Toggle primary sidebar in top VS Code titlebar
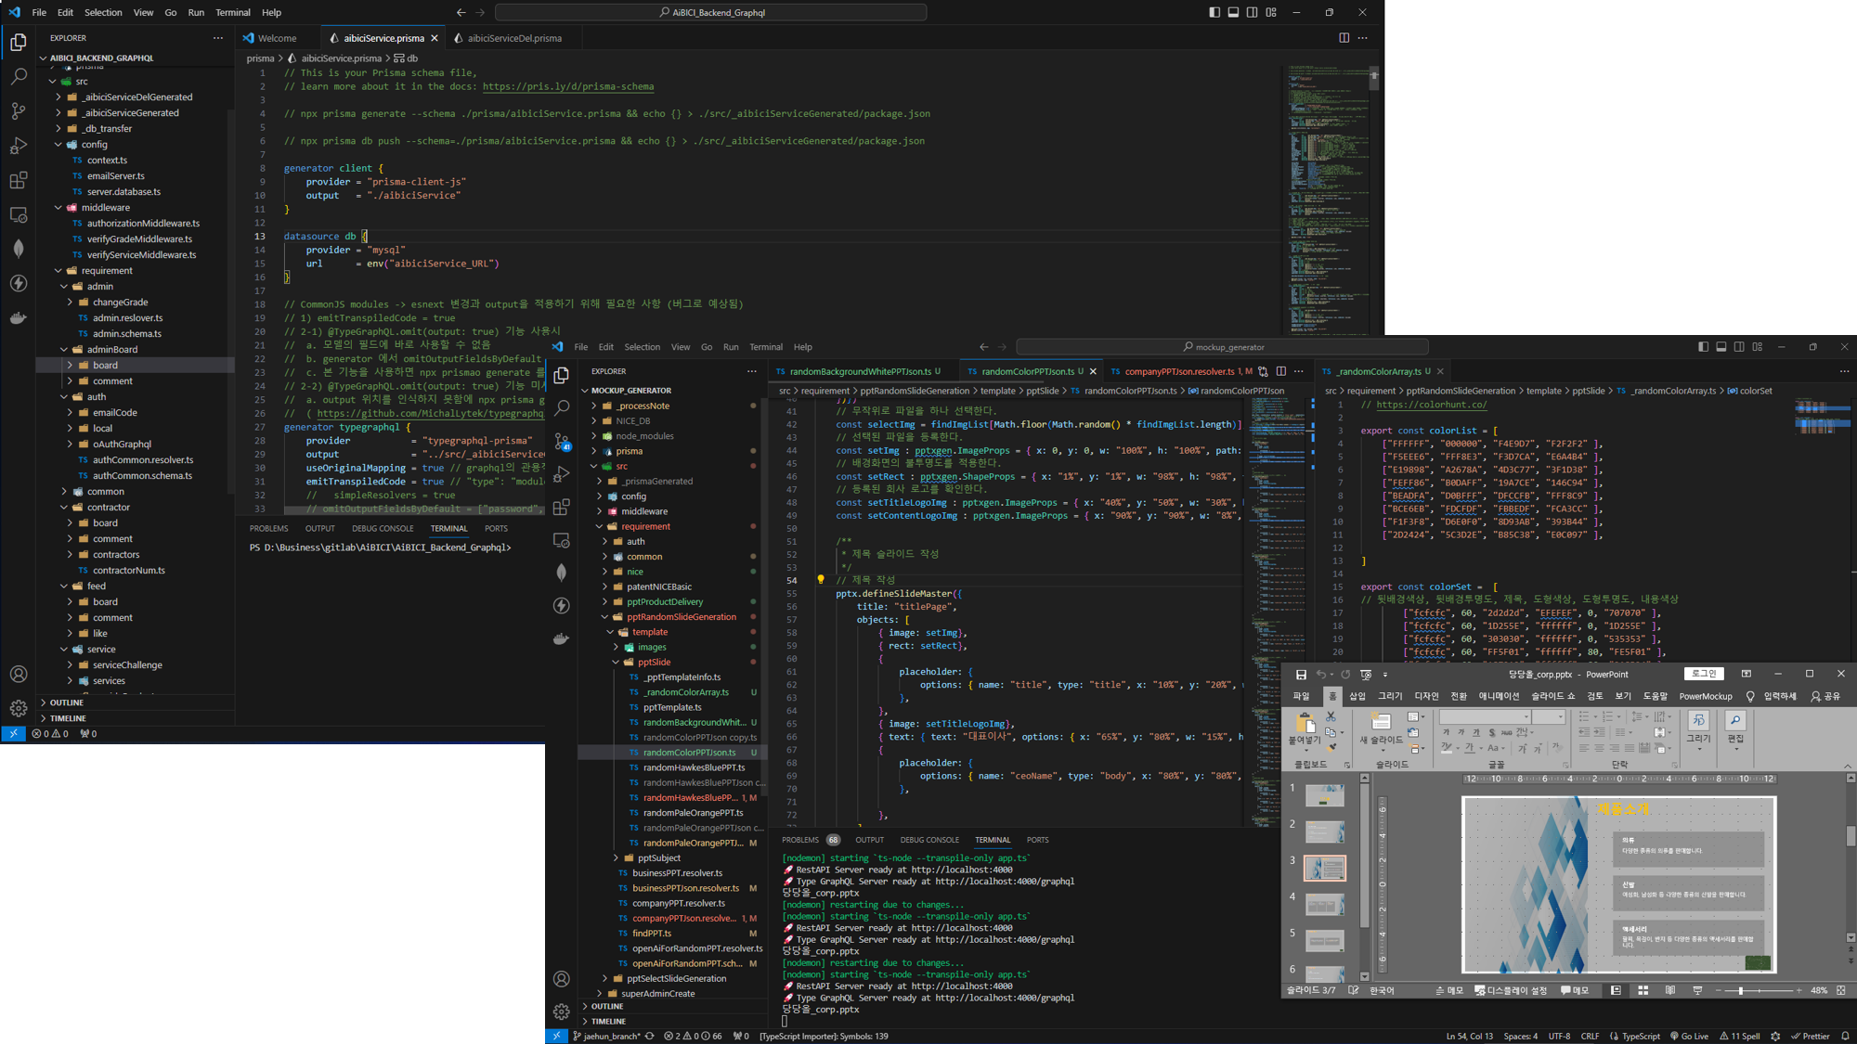Image resolution: width=1857 pixels, height=1044 pixels. (1214, 12)
